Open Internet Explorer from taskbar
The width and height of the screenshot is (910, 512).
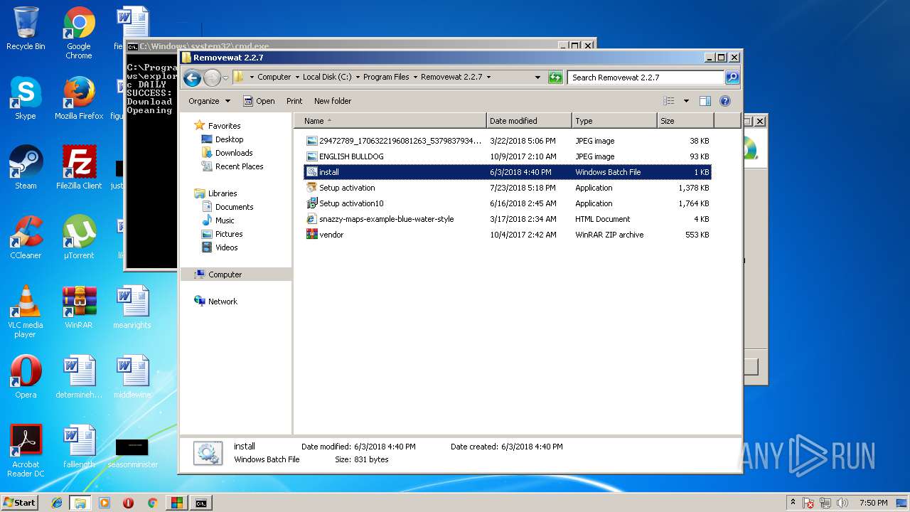click(x=57, y=503)
